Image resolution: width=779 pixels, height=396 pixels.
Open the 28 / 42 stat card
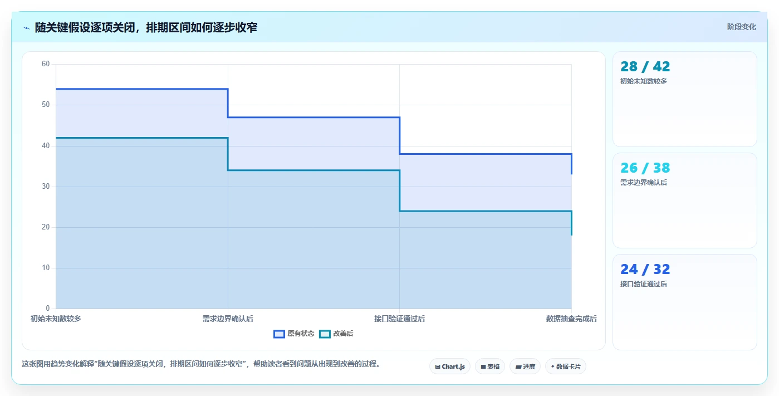(684, 99)
